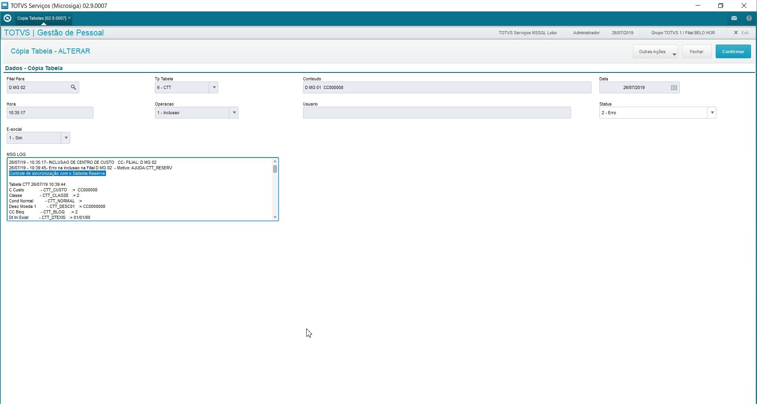Click the 'CTT_BLOQ := 2' log line
The width and height of the screenshot is (757, 404).
pos(43,212)
